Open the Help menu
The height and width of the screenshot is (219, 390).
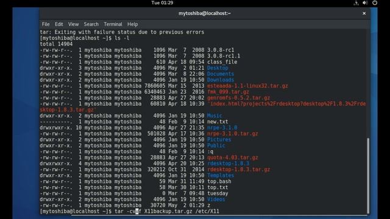coord(133,24)
